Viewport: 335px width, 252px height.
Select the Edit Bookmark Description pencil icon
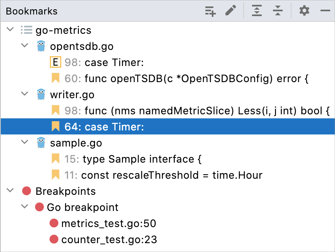click(x=230, y=11)
